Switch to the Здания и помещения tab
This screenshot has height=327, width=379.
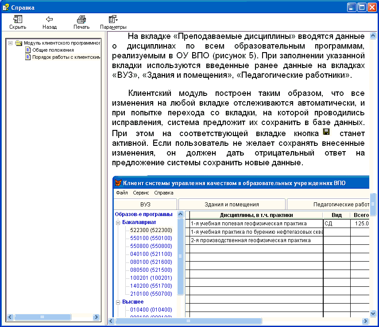pyautogui.click(x=232, y=205)
